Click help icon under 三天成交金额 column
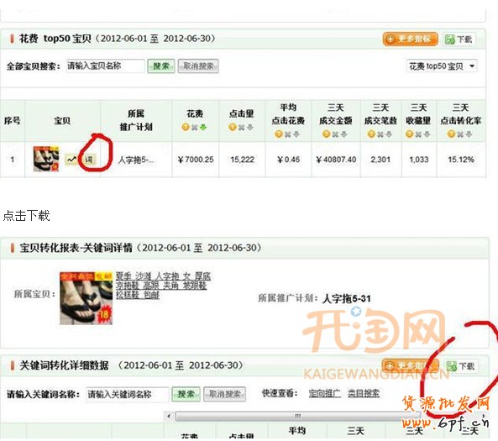 (326, 134)
